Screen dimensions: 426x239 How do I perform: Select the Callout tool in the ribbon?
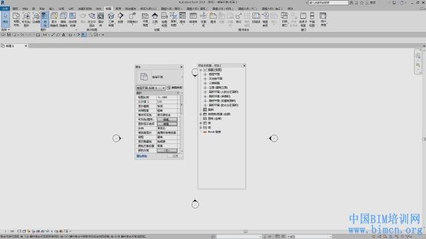(132, 18)
